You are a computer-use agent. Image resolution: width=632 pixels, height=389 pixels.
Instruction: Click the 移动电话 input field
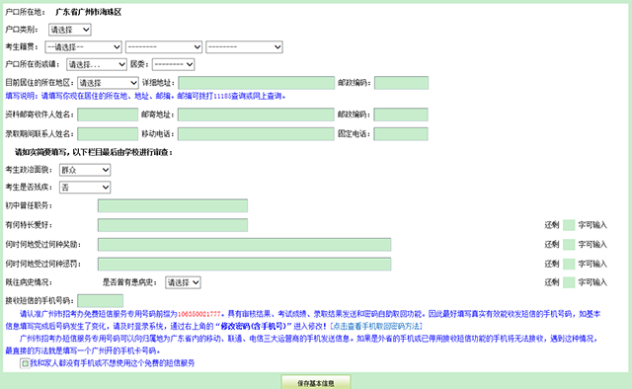(x=256, y=134)
